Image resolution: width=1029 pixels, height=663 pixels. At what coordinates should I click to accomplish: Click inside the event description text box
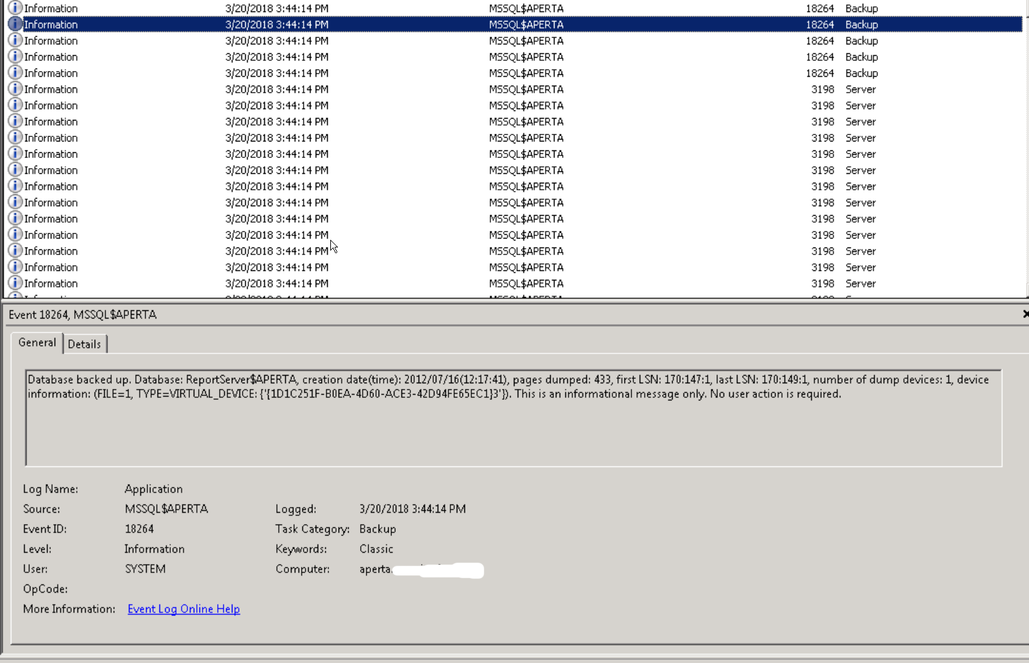pyautogui.click(x=514, y=418)
